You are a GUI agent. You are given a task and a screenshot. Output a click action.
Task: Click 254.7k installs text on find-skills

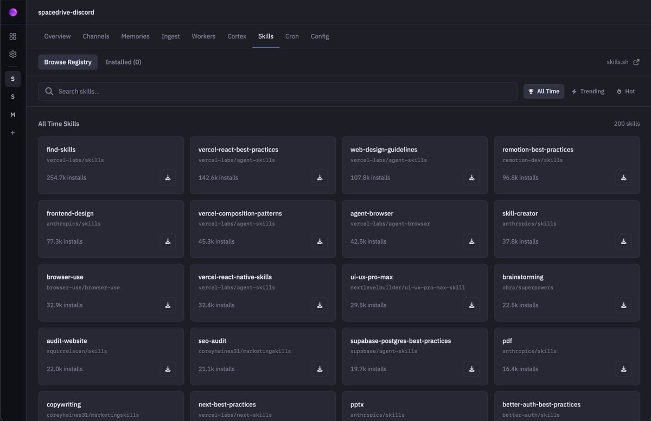(66, 177)
